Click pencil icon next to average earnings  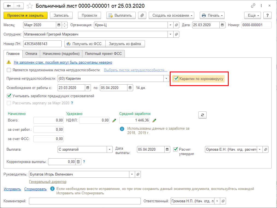(154, 120)
